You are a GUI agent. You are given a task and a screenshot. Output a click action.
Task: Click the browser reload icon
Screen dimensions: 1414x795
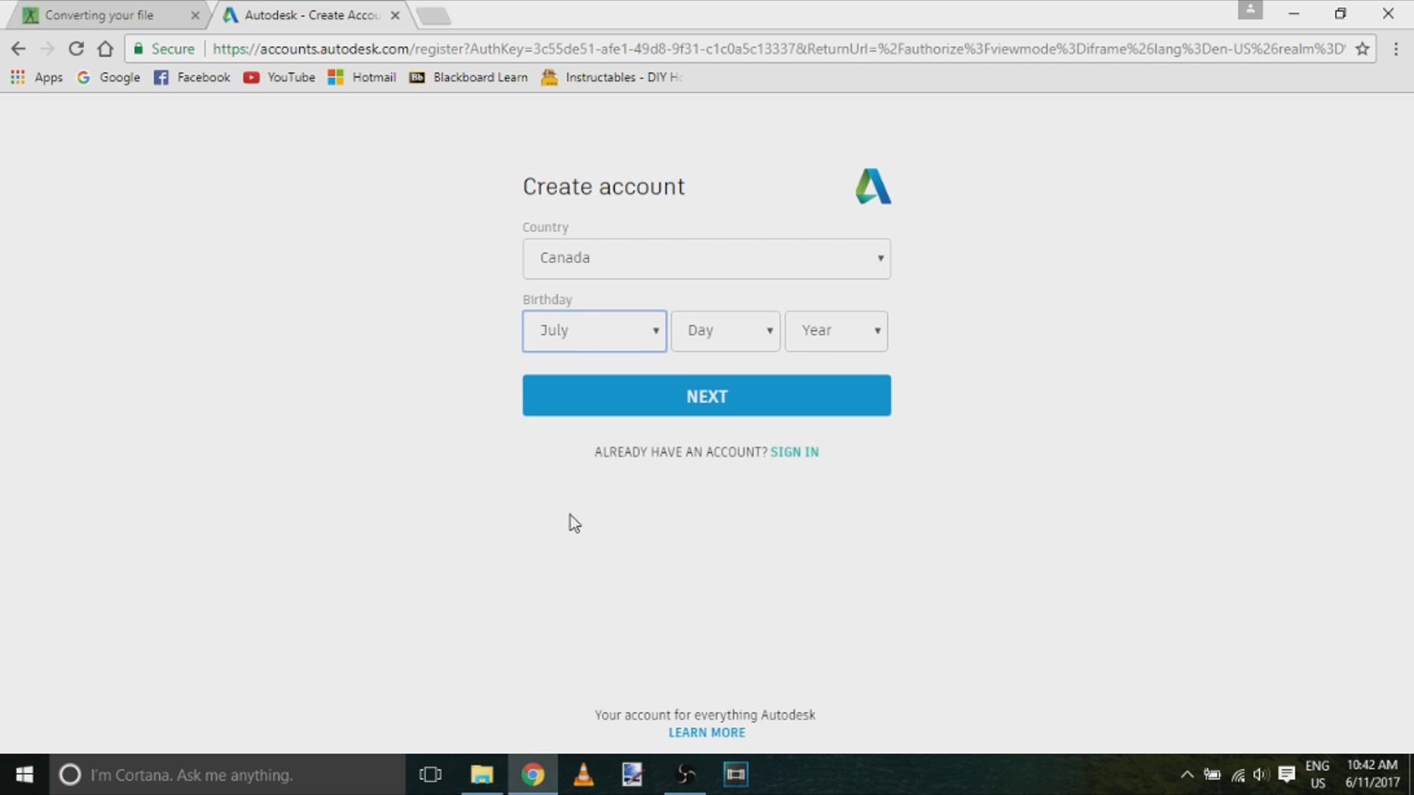[x=76, y=49]
